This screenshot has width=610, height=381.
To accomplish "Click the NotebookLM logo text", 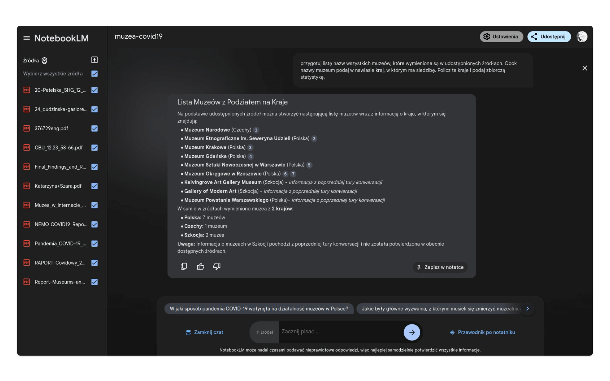I will (x=61, y=38).
